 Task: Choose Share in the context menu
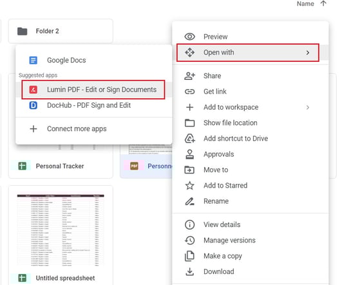point(251,76)
